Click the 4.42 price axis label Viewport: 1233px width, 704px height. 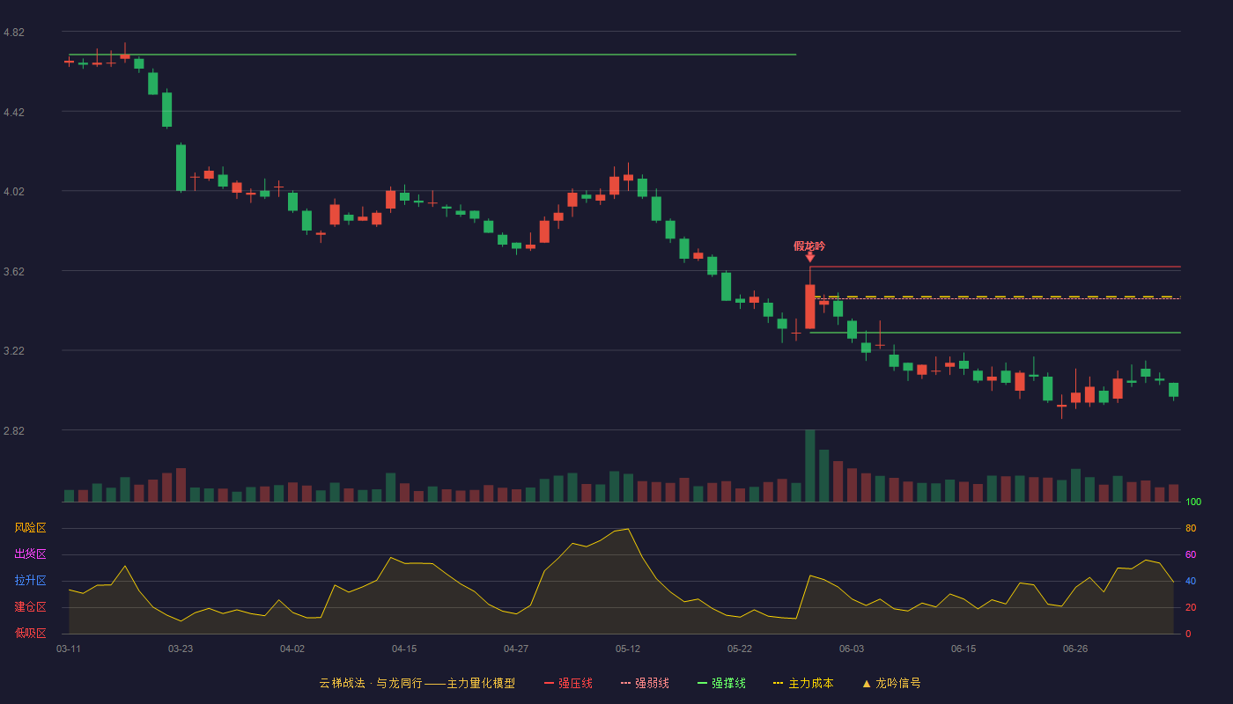(x=14, y=112)
